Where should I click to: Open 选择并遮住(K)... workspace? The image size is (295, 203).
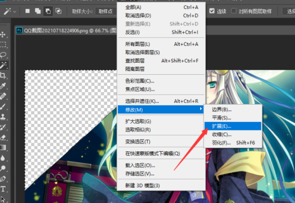pos(161,101)
